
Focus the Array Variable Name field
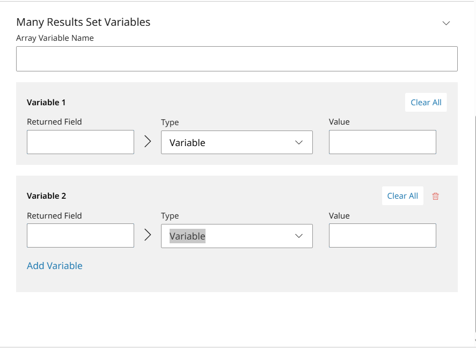[237, 59]
